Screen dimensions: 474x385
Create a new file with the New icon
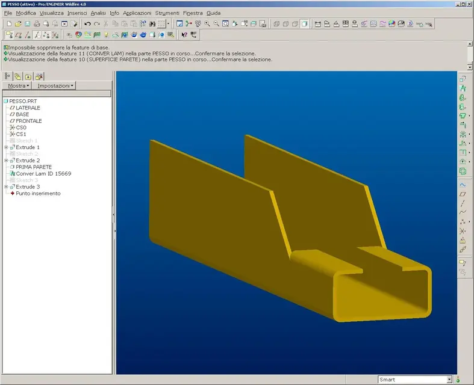(x=9, y=24)
